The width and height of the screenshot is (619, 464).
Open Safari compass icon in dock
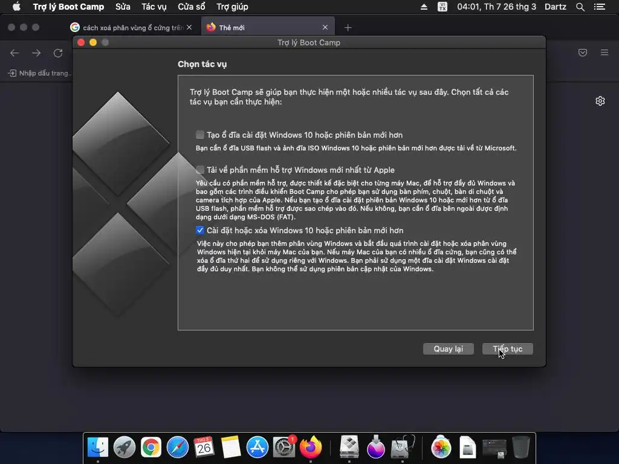pyautogui.click(x=178, y=448)
